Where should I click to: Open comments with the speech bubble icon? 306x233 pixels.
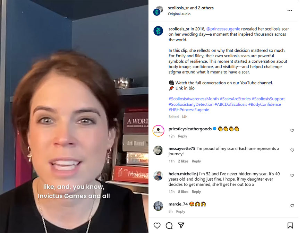[169, 225]
